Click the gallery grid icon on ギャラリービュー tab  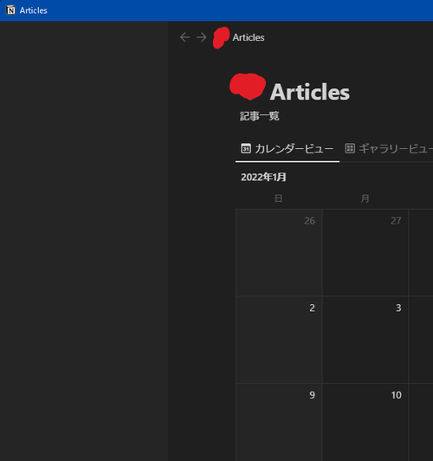point(350,148)
